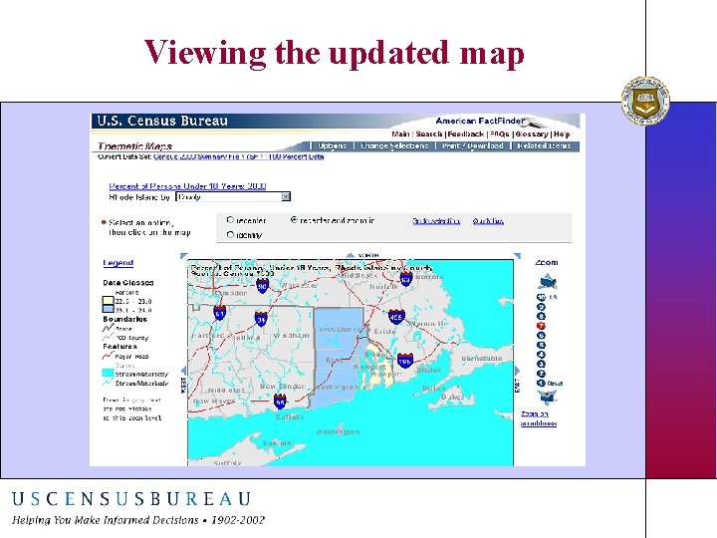Set zoom level 4
The height and width of the screenshot is (538, 717).
541,355
